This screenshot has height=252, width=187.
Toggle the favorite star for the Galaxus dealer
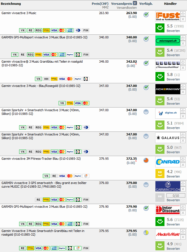pyautogui.click(x=183, y=135)
